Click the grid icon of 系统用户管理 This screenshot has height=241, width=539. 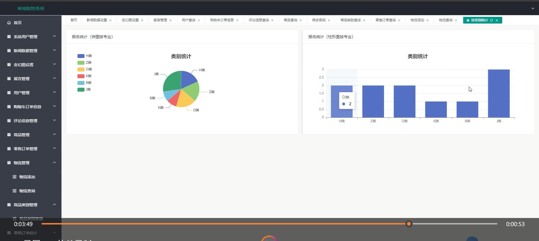[9, 37]
